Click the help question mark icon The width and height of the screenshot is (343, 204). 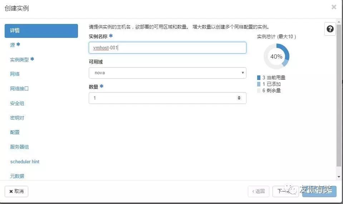[x=330, y=29]
